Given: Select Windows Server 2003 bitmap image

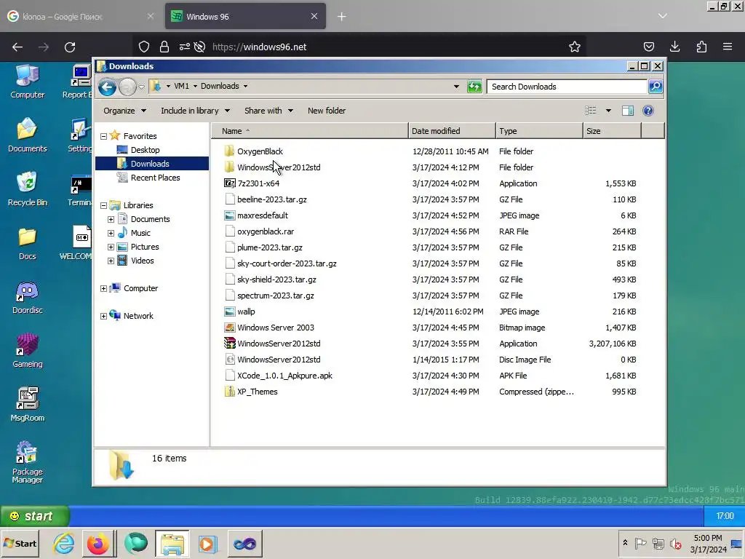Looking at the screenshot, I should pyautogui.click(x=276, y=328).
